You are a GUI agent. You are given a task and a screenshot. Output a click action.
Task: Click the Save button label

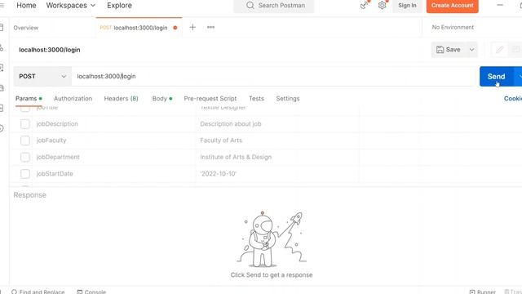453,50
